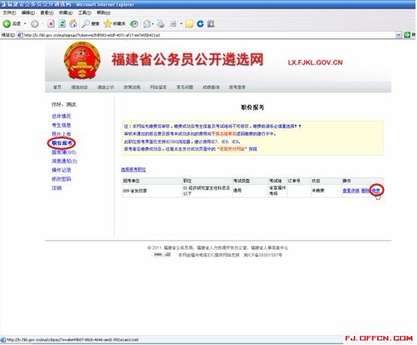Open 职位报考 in left sidebar
Image resolution: width=417 pixels, height=345 pixels.
pos(62,143)
